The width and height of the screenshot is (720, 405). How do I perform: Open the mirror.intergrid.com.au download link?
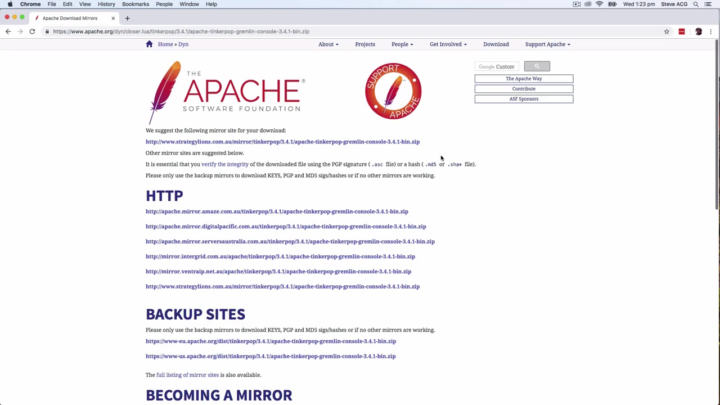point(280,256)
